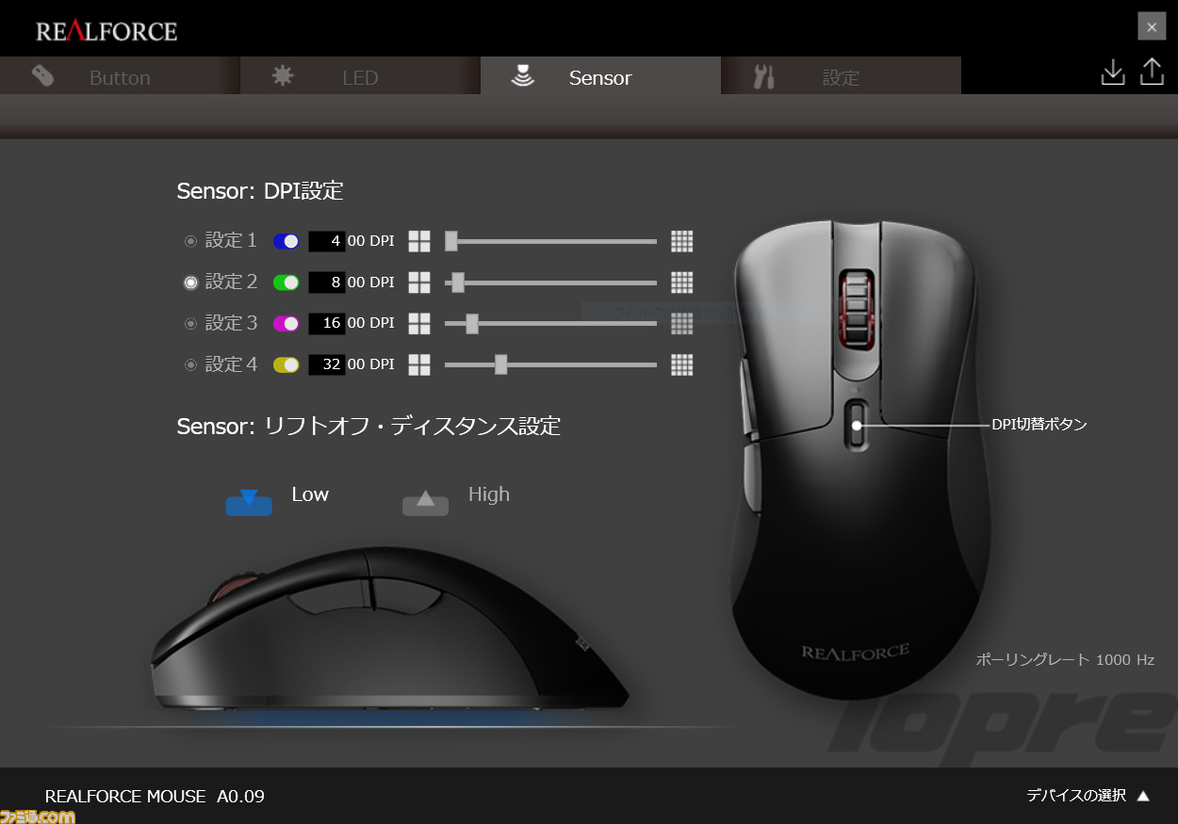1178x824 pixels.
Task: Close the REALFORCE window
Action: coord(1152,26)
